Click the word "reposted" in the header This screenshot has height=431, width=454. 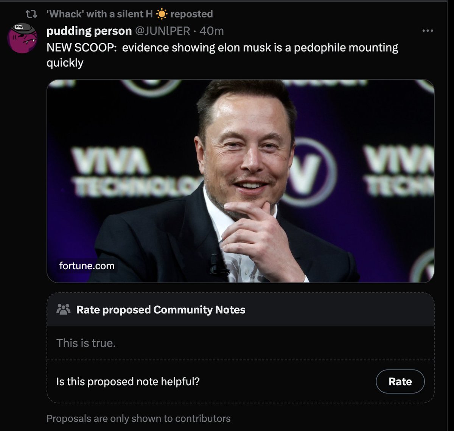(x=191, y=14)
